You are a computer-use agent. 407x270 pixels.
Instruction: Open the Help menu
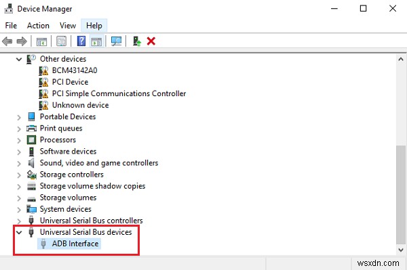coord(94,26)
